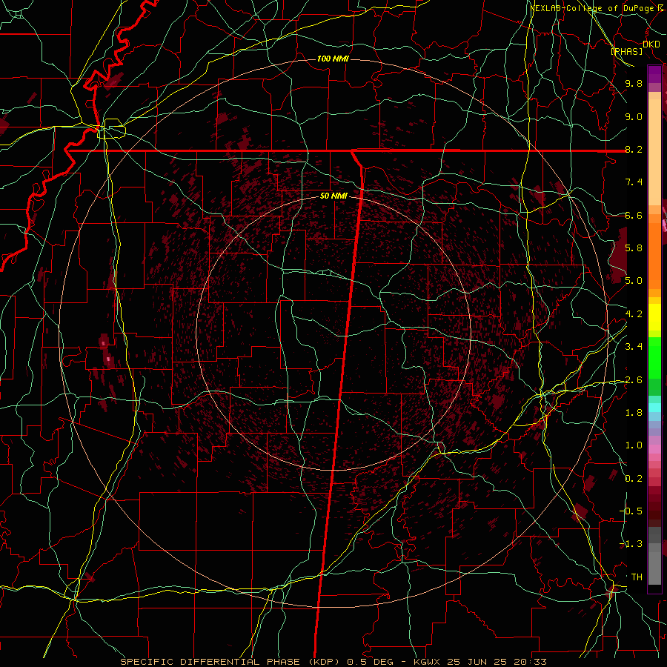Click the 6.6 scale value
The height and width of the screenshot is (667, 667).
click(x=634, y=215)
